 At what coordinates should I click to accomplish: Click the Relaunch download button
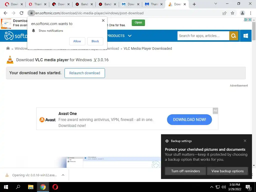coord(84,73)
